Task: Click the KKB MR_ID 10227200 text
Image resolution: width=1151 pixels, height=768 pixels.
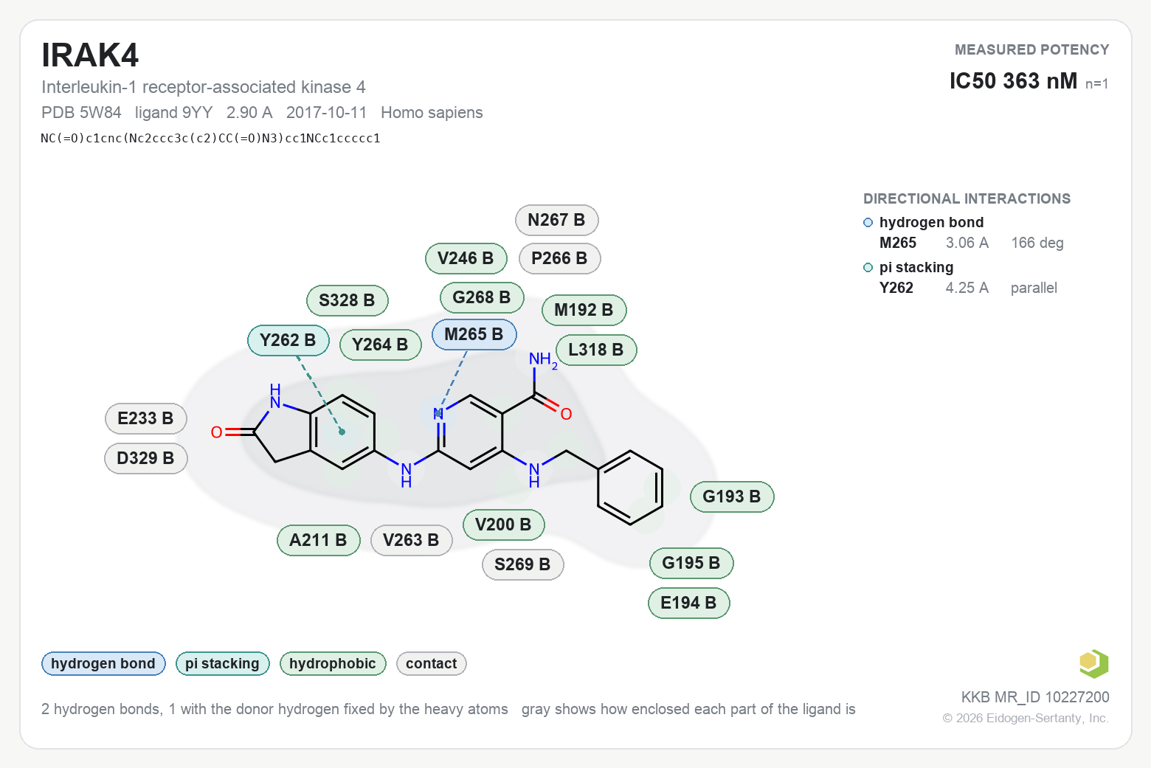Action: coord(1035,697)
